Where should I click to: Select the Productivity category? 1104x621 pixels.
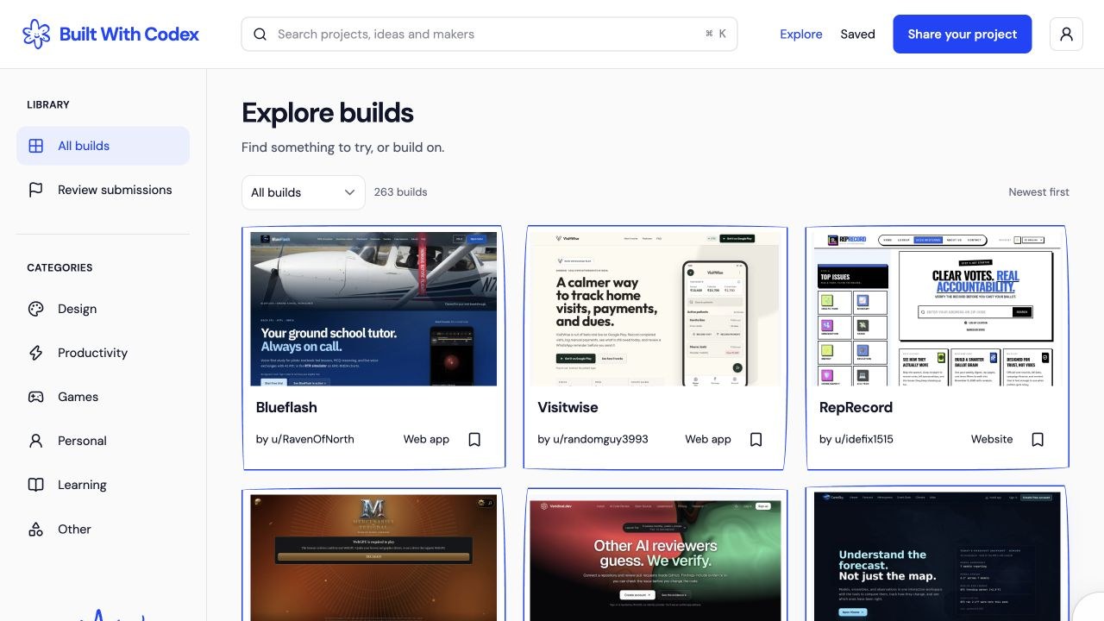[103, 353]
